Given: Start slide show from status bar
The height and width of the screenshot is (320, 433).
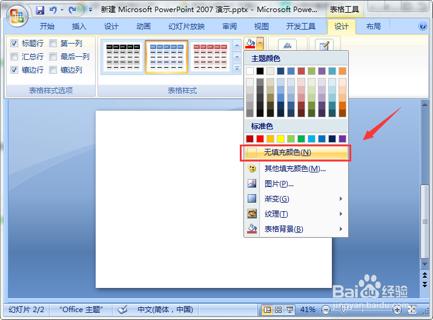Looking at the screenshot, I should click(289, 310).
